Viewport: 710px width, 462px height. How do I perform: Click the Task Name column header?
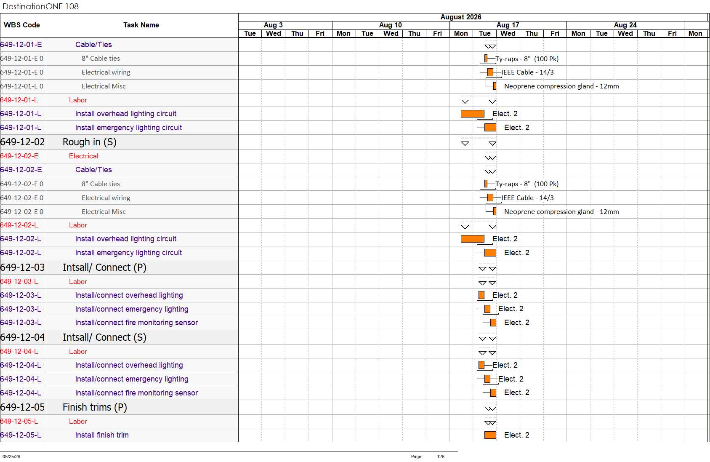click(x=141, y=25)
